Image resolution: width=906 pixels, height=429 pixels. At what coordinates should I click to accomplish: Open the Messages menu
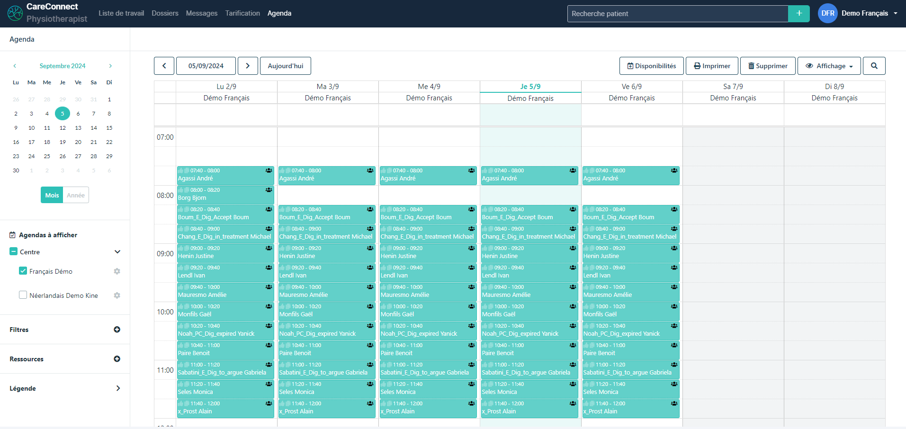tap(202, 13)
